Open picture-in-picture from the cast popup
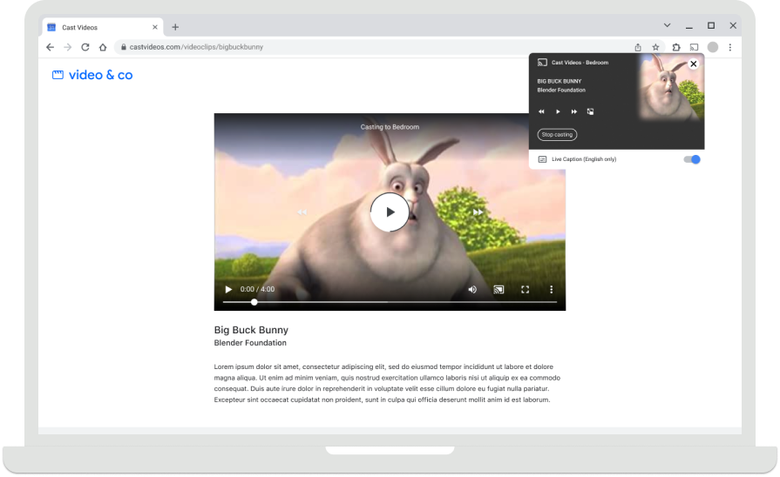Viewport: 780px width, 477px height. point(590,111)
